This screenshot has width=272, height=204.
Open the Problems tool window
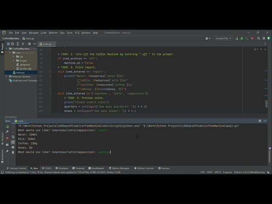pyautogui.click(x=62, y=168)
